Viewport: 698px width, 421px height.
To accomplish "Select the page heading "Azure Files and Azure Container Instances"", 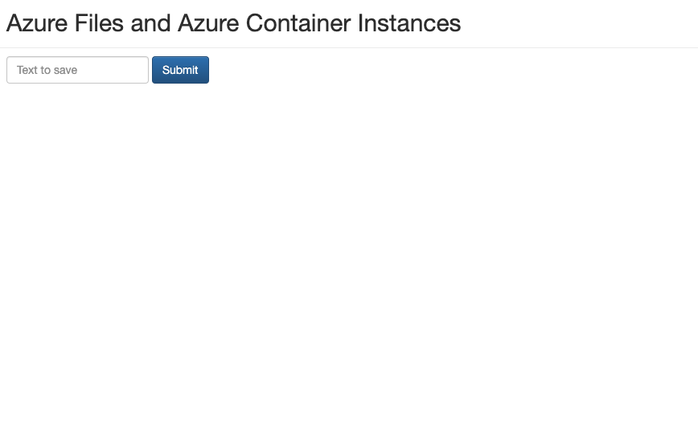I will [233, 23].
